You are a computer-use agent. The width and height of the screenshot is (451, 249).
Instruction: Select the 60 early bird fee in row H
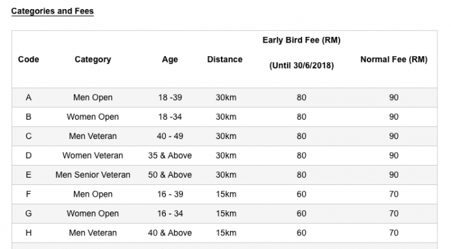[x=301, y=233]
